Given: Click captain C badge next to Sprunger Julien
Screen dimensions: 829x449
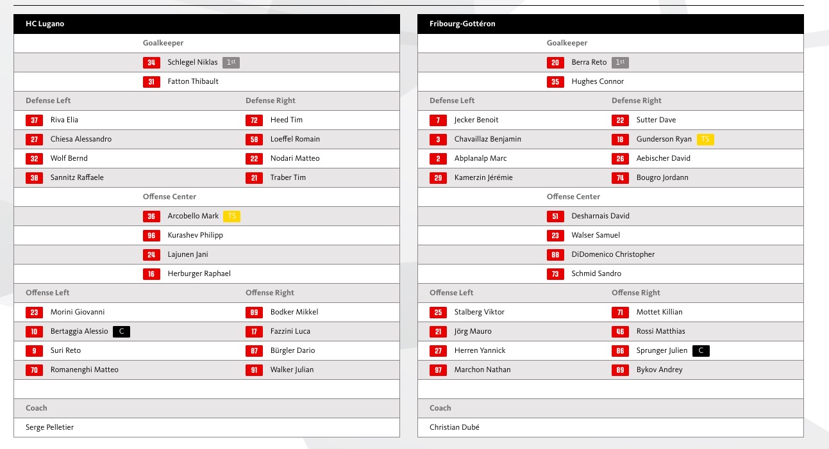Looking at the screenshot, I should click(701, 350).
